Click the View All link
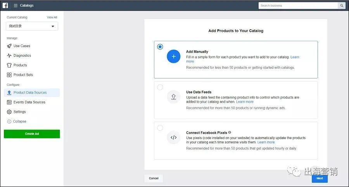This screenshot has height=187, width=349. [x=52, y=17]
